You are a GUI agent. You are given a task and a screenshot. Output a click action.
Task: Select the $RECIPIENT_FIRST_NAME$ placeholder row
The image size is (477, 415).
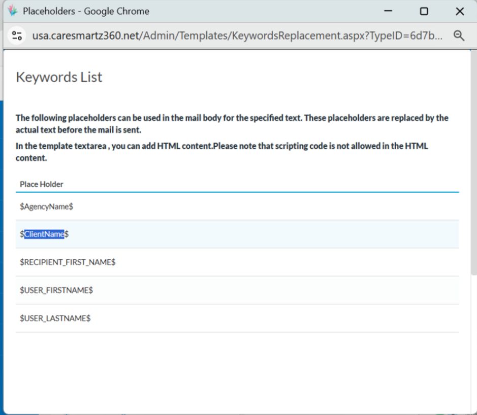click(68, 262)
